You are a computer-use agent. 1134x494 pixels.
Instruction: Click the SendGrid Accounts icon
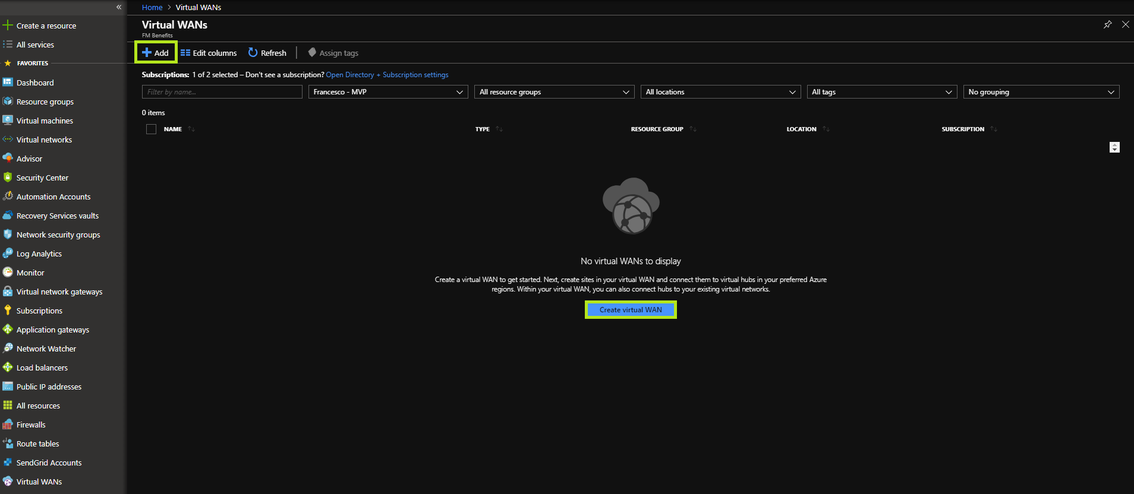pos(8,463)
